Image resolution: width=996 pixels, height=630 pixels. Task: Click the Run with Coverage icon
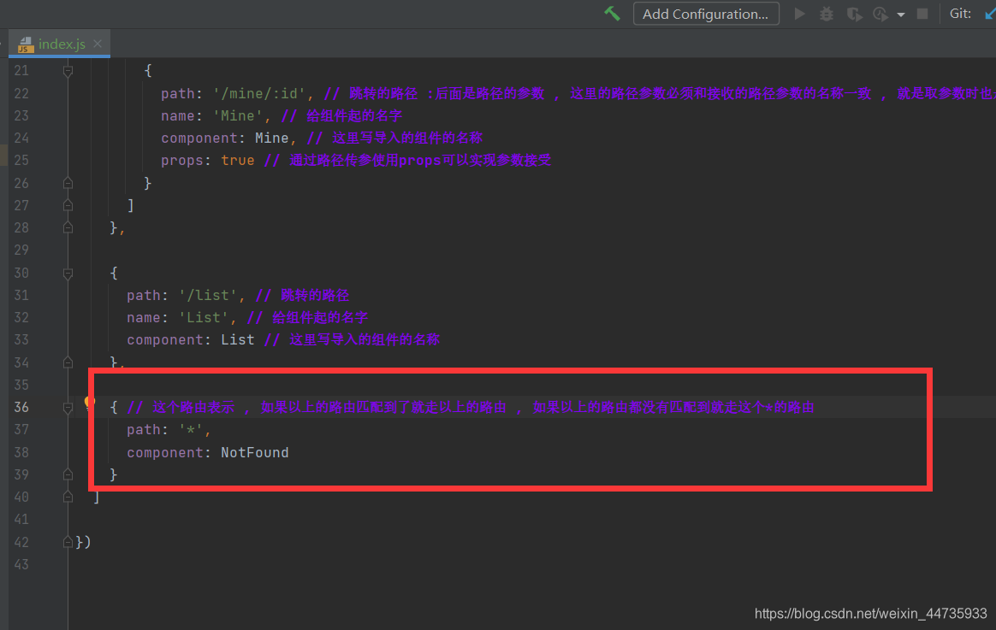tap(854, 14)
